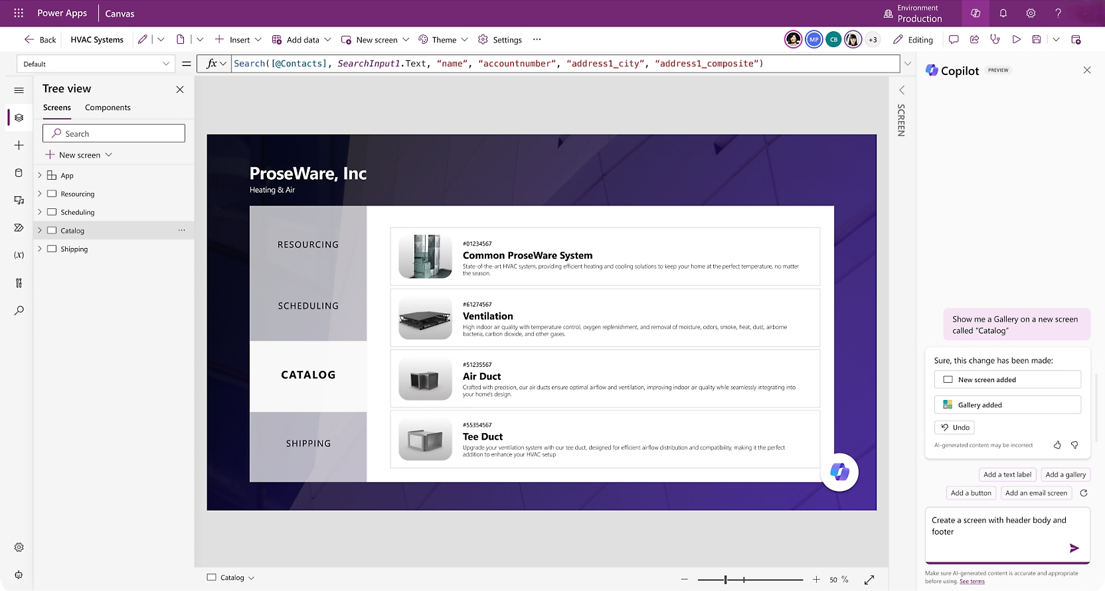Select the Tree view layers icon

pos(19,117)
